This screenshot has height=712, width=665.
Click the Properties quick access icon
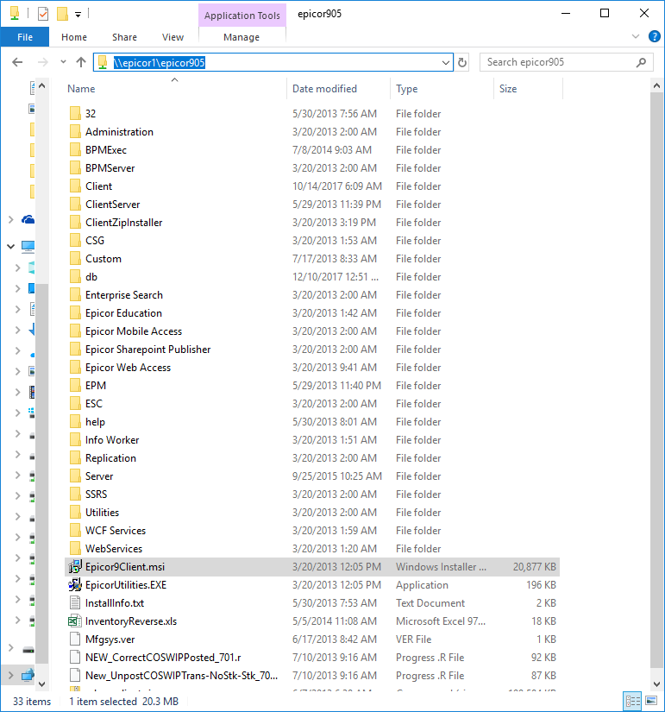[x=43, y=14]
